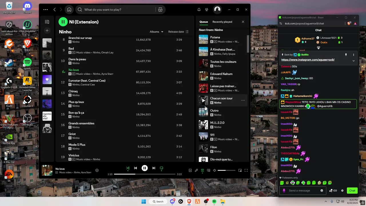
Task: Open the emoji picker in Kick message box
Action: (x=322, y=191)
